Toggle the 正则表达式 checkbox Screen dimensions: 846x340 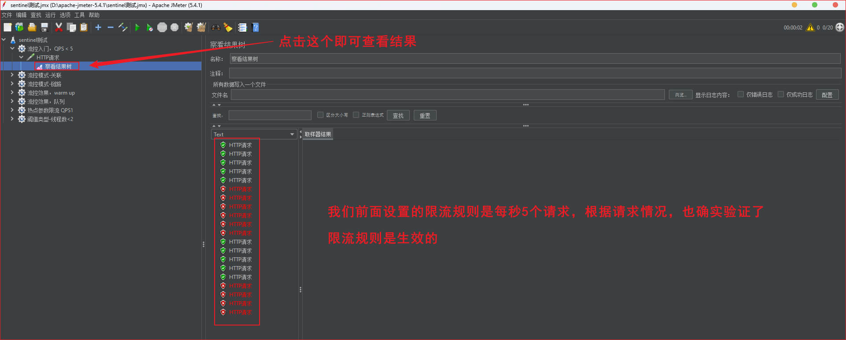click(x=356, y=115)
